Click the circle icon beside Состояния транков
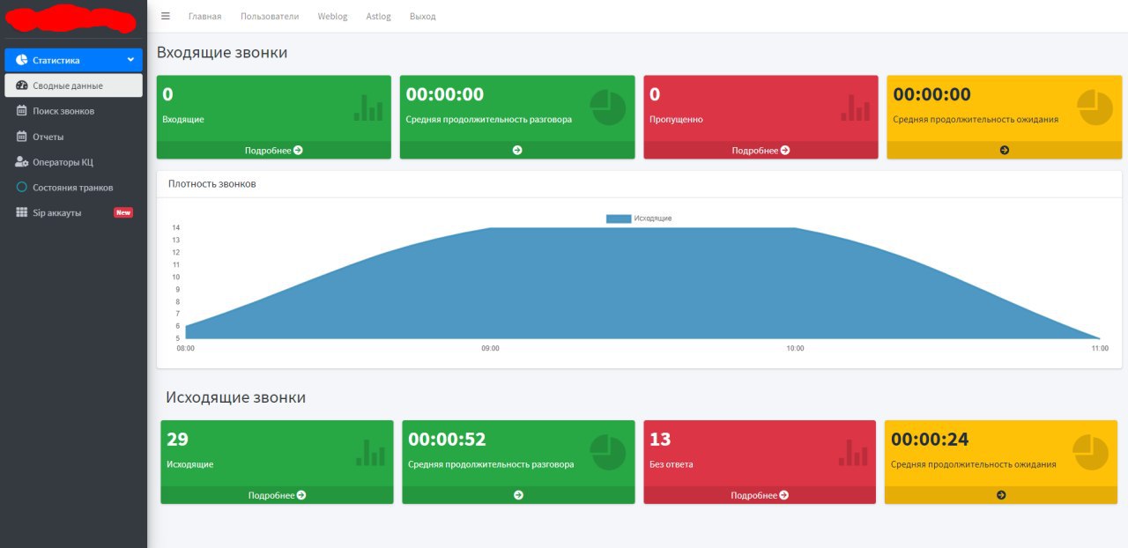 point(22,187)
